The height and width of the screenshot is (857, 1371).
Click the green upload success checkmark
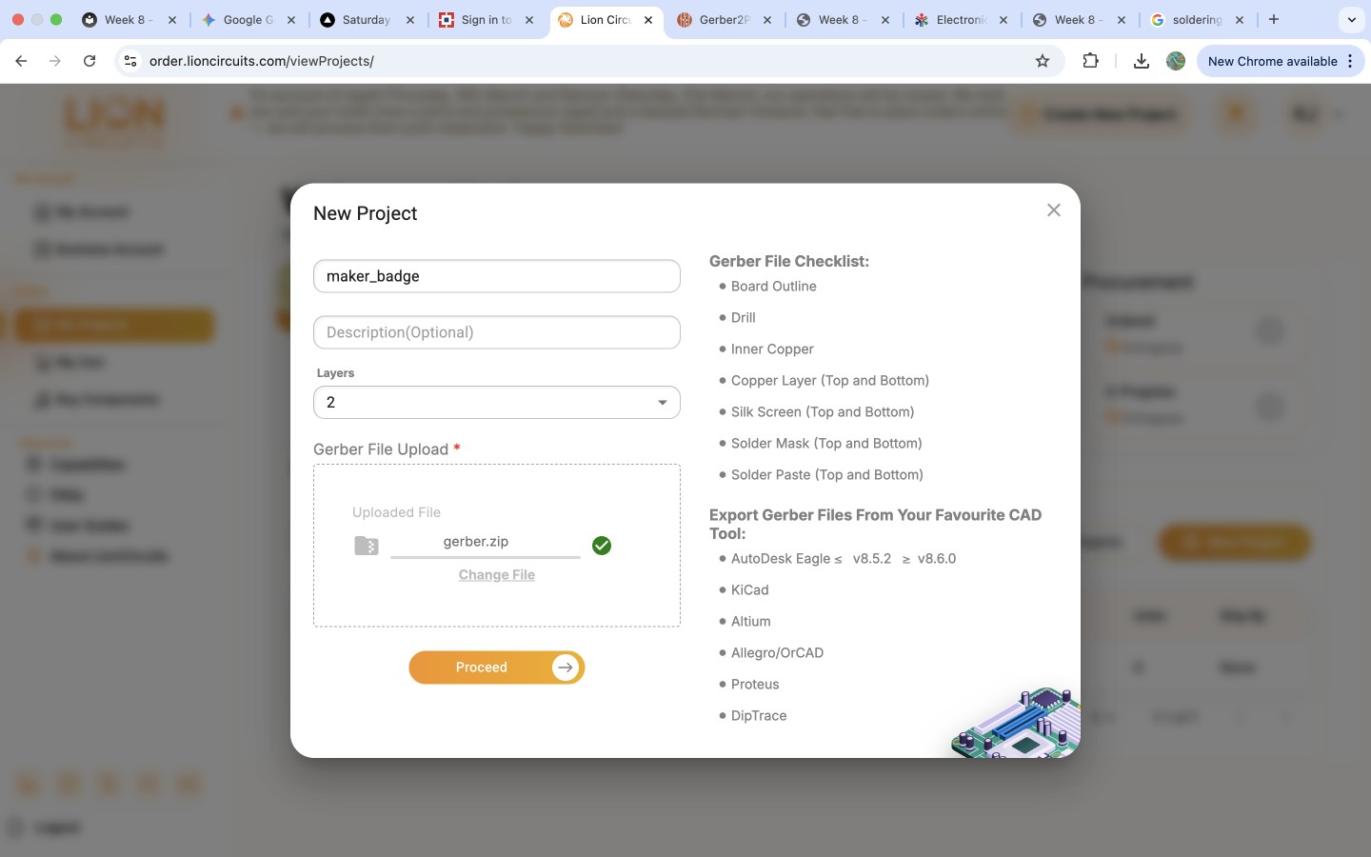click(602, 546)
